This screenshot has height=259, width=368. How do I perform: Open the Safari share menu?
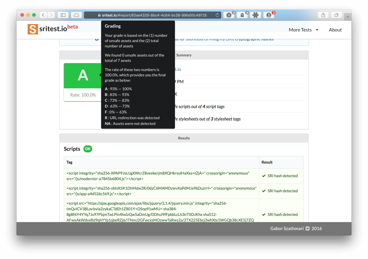323,15
